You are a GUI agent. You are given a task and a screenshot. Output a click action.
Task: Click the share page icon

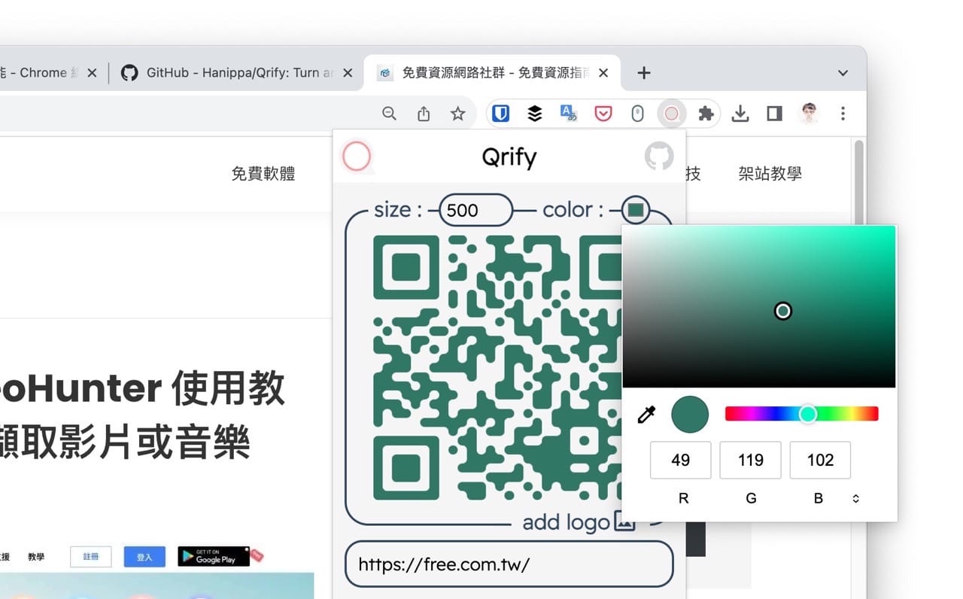(x=424, y=114)
